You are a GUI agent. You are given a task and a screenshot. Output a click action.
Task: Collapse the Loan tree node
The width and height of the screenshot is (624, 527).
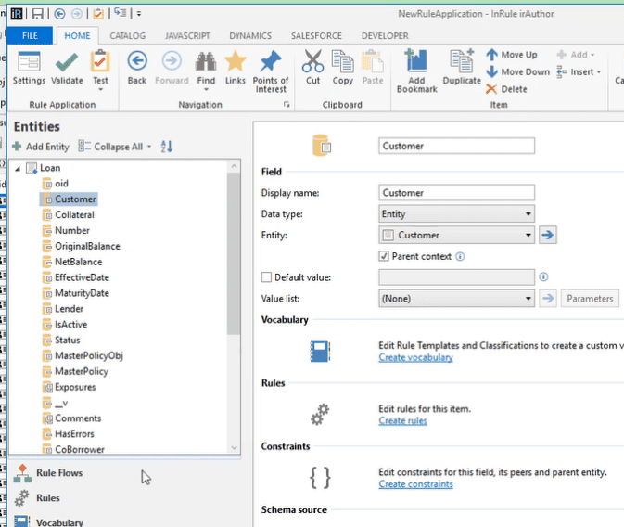tap(18, 168)
